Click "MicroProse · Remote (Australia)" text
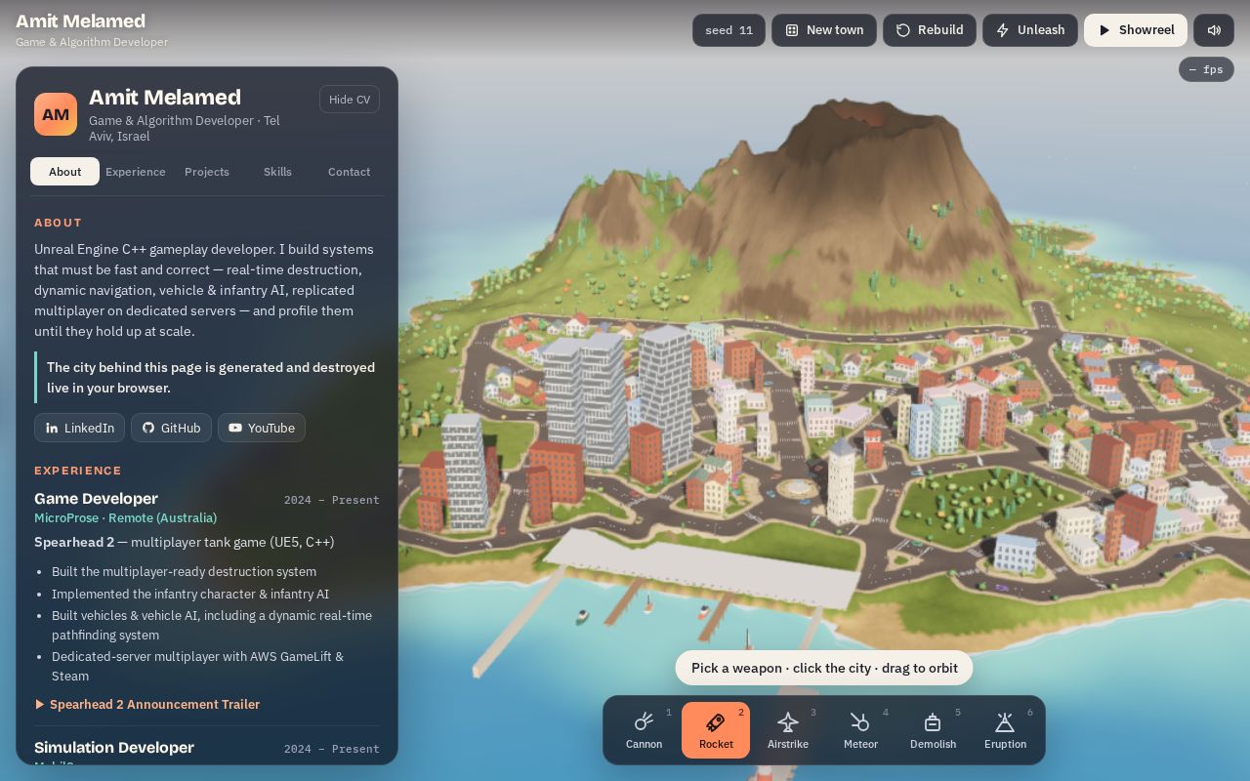Screen dimensions: 1250x781 (x=125, y=517)
